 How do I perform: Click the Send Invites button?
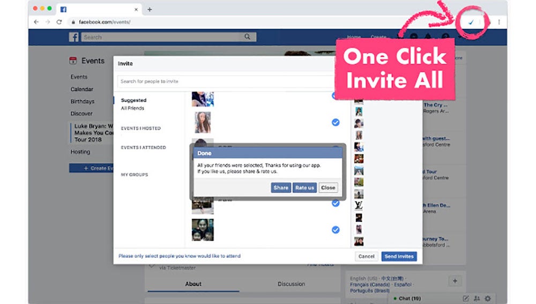tap(399, 256)
